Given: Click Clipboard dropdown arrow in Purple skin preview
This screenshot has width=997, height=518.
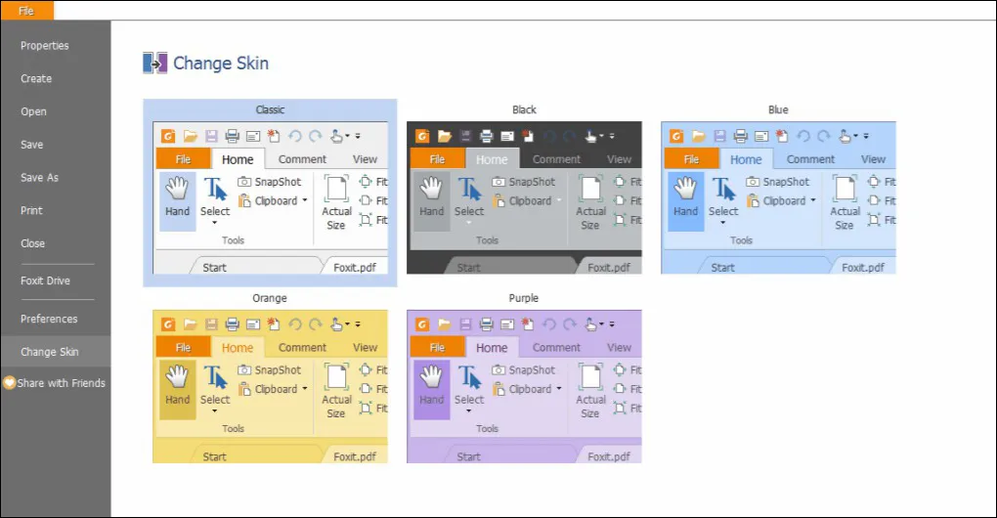Looking at the screenshot, I should [559, 389].
